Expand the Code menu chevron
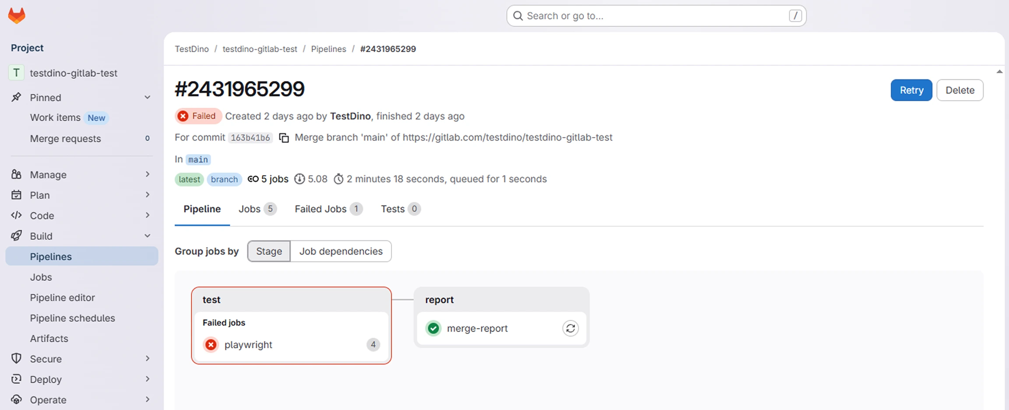Viewport: 1009px width, 410px height. (x=148, y=215)
